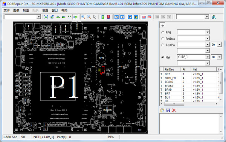Click the second green flip-board toolbar icon
The height and width of the screenshot is (142, 226).
(63, 17)
